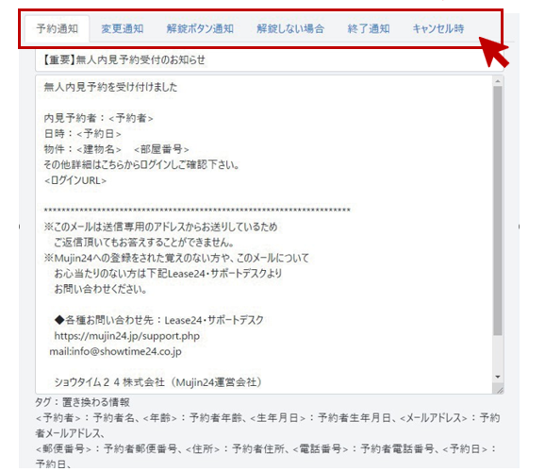Click the 【重要】無人内見予約受付のお知らせ subject field
Viewport: 545px width, 472px height.
tap(270, 60)
